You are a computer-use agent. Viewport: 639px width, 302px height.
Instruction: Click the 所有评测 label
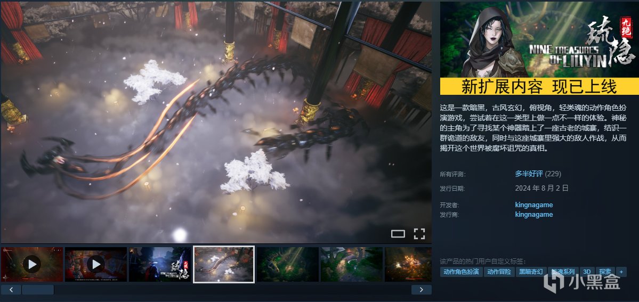(452, 174)
